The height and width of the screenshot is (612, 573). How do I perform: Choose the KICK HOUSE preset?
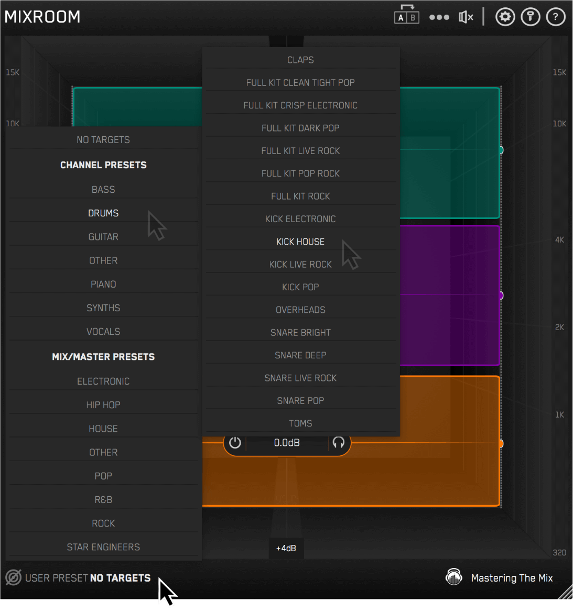point(300,242)
